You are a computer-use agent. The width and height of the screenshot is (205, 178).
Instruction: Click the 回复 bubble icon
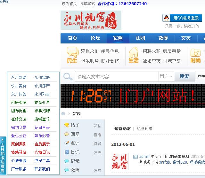coord(67,134)
